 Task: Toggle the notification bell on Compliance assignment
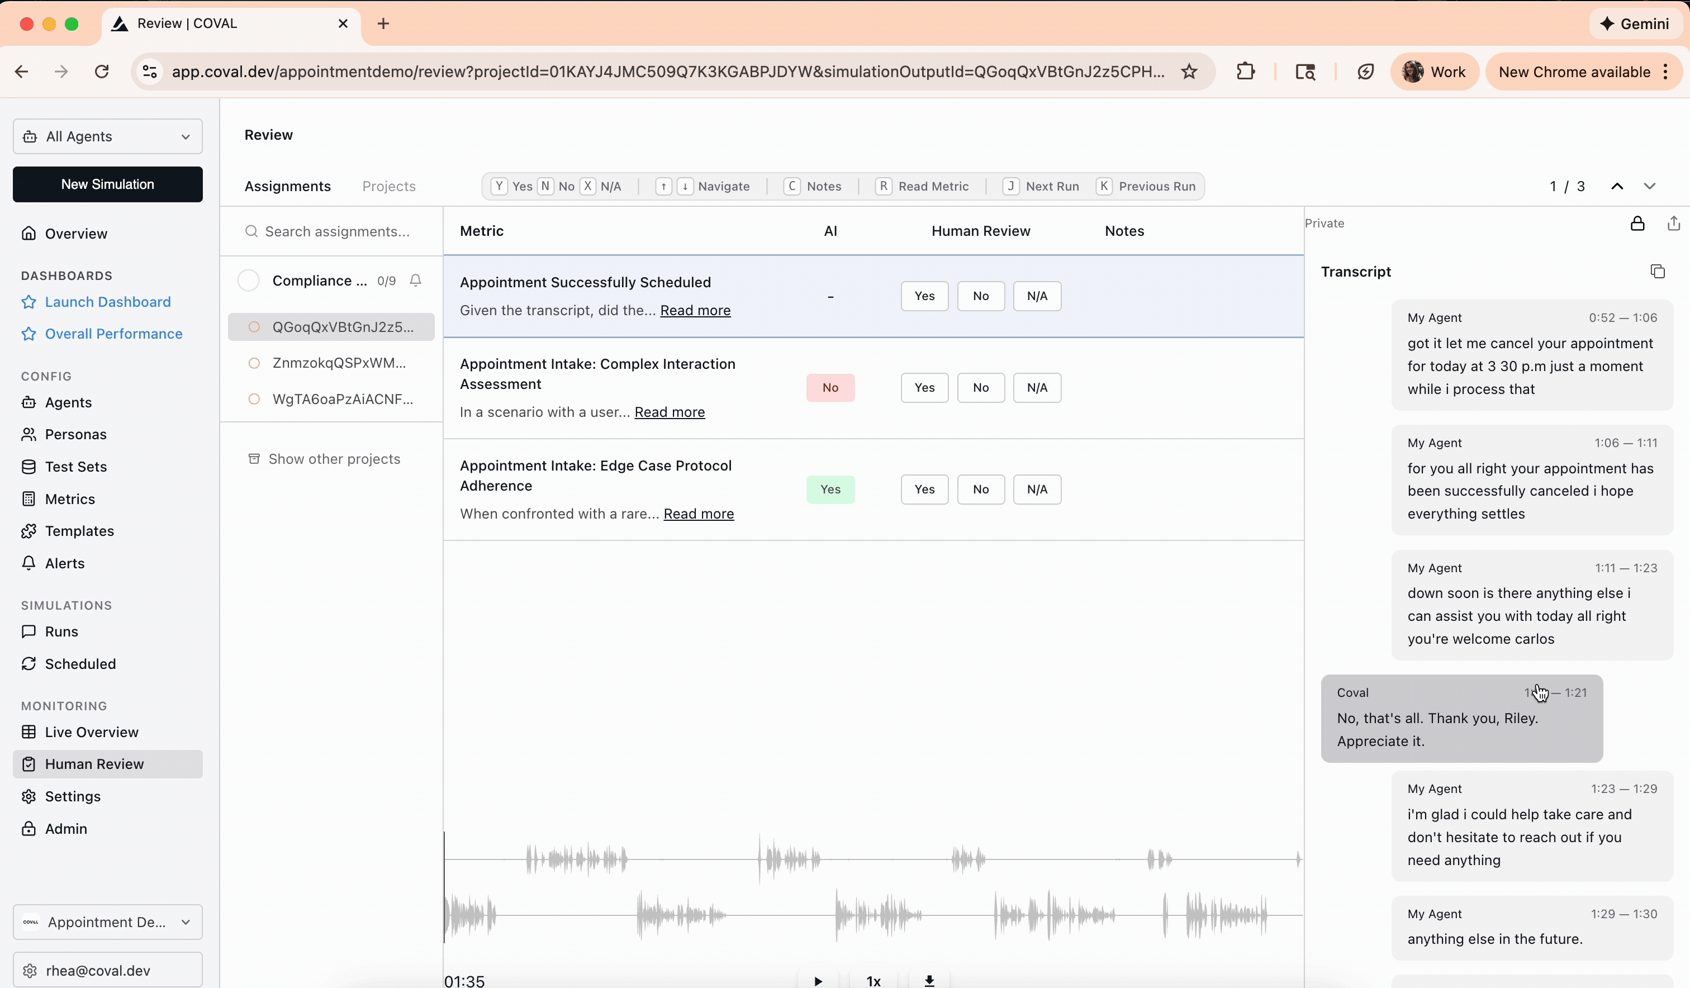[x=415, y=281]
